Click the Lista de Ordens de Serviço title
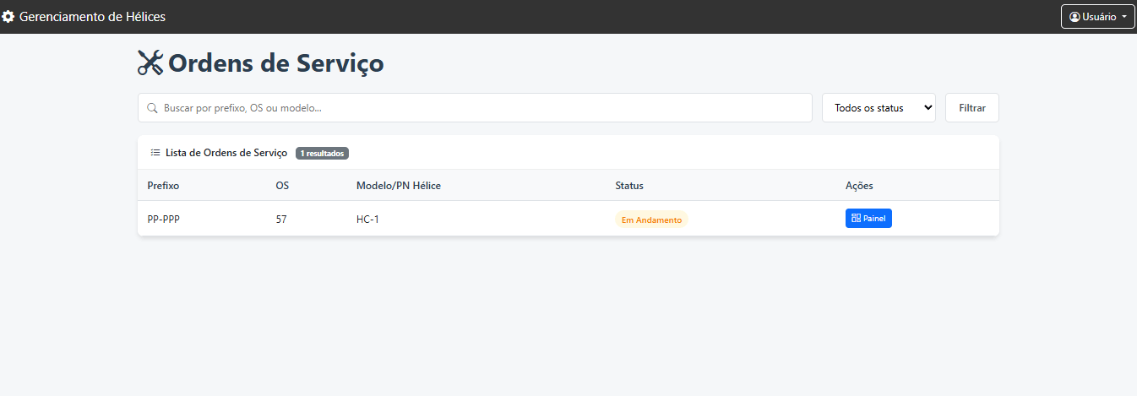Screen dimensions: 1137x396 click(226, 153)
